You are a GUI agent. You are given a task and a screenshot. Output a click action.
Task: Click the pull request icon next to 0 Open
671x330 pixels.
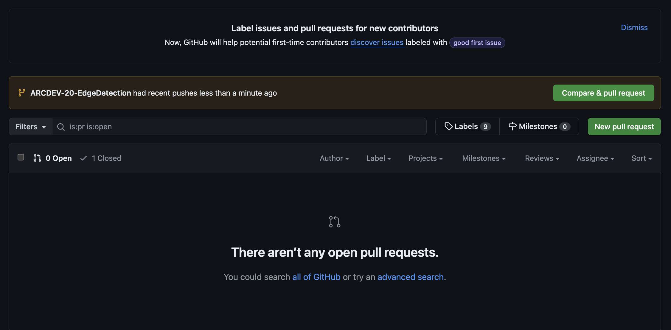pyautogui.click(x=37, y=158)
